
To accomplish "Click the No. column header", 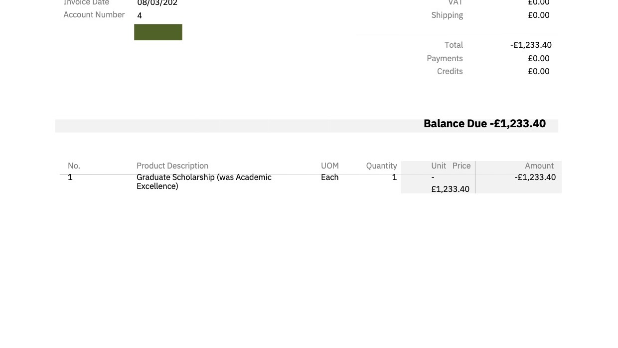I will 74,166.
